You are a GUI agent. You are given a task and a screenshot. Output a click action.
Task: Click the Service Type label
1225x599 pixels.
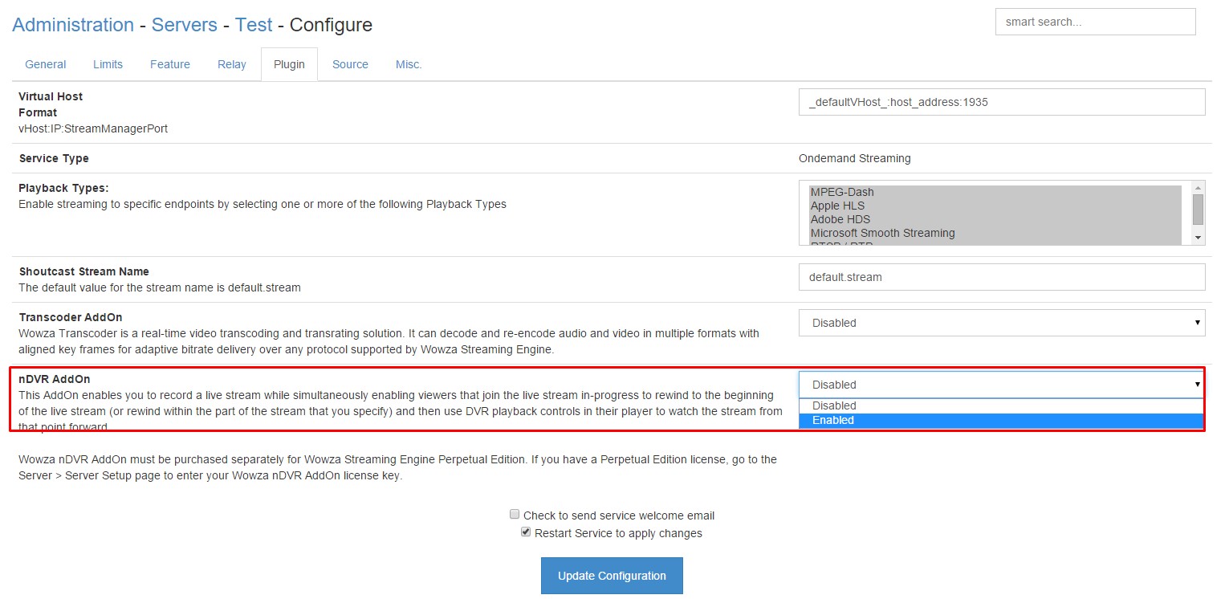(54, 158)
